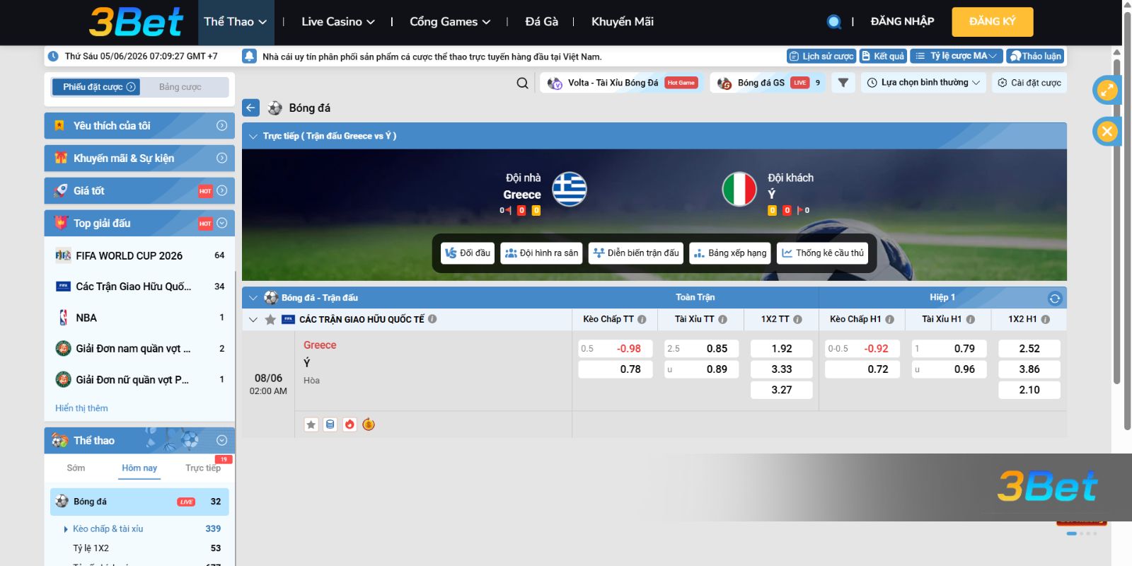
Task: Click the Italy flag icon
Action: (x=739, y=190)
